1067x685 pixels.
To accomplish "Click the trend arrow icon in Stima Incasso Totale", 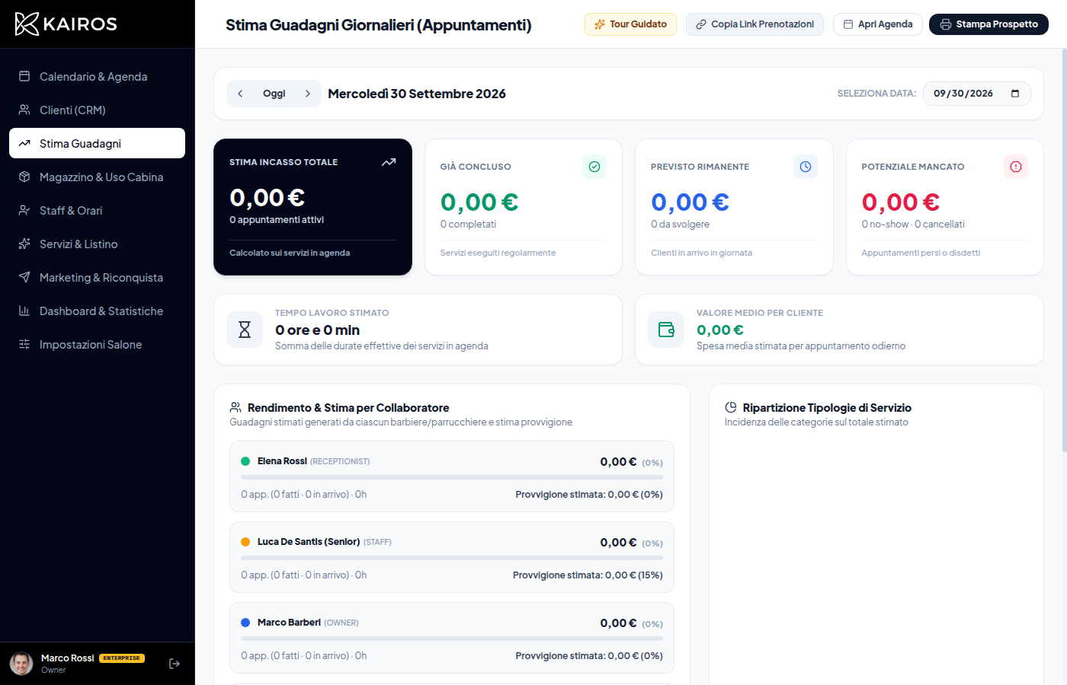I will point(389,162).
